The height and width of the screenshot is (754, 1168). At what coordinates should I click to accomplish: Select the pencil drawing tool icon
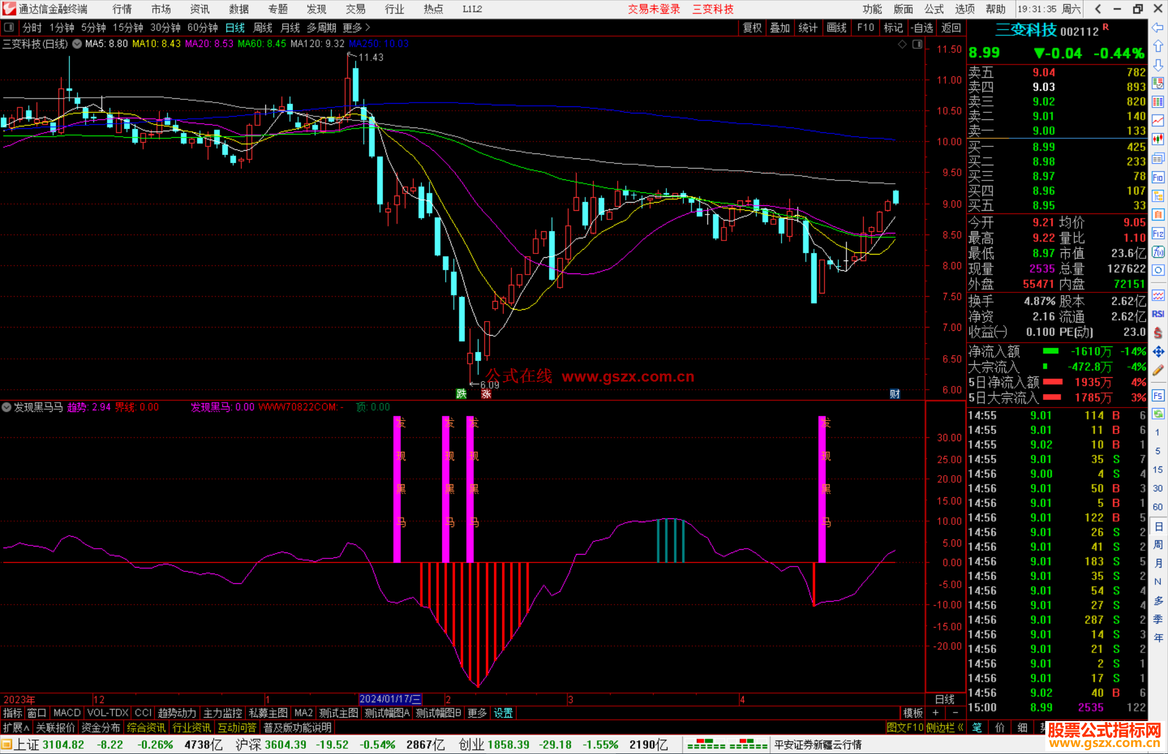(1158, 371)
